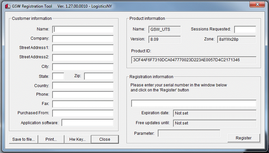Click the 'Free updates until:' label
The height and width of the screenshot is (153, 269).
click(x=153, y=123)
